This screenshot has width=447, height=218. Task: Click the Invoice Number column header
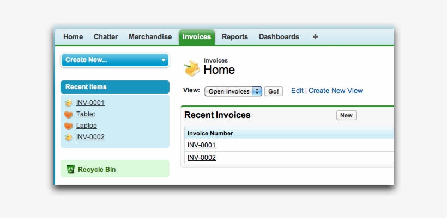pyautogui.click(x=210, y=133)
